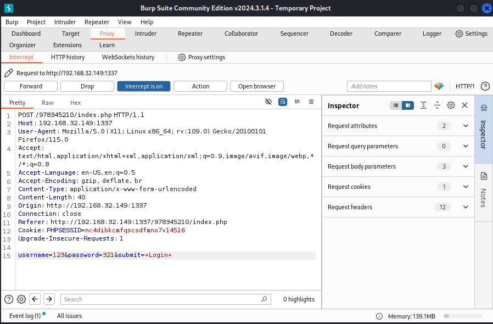This screenshot has height=324, width=493.
Task: Click the Inspector expand all sections icon
Action: pyautogui.click(x=423, y=105)
